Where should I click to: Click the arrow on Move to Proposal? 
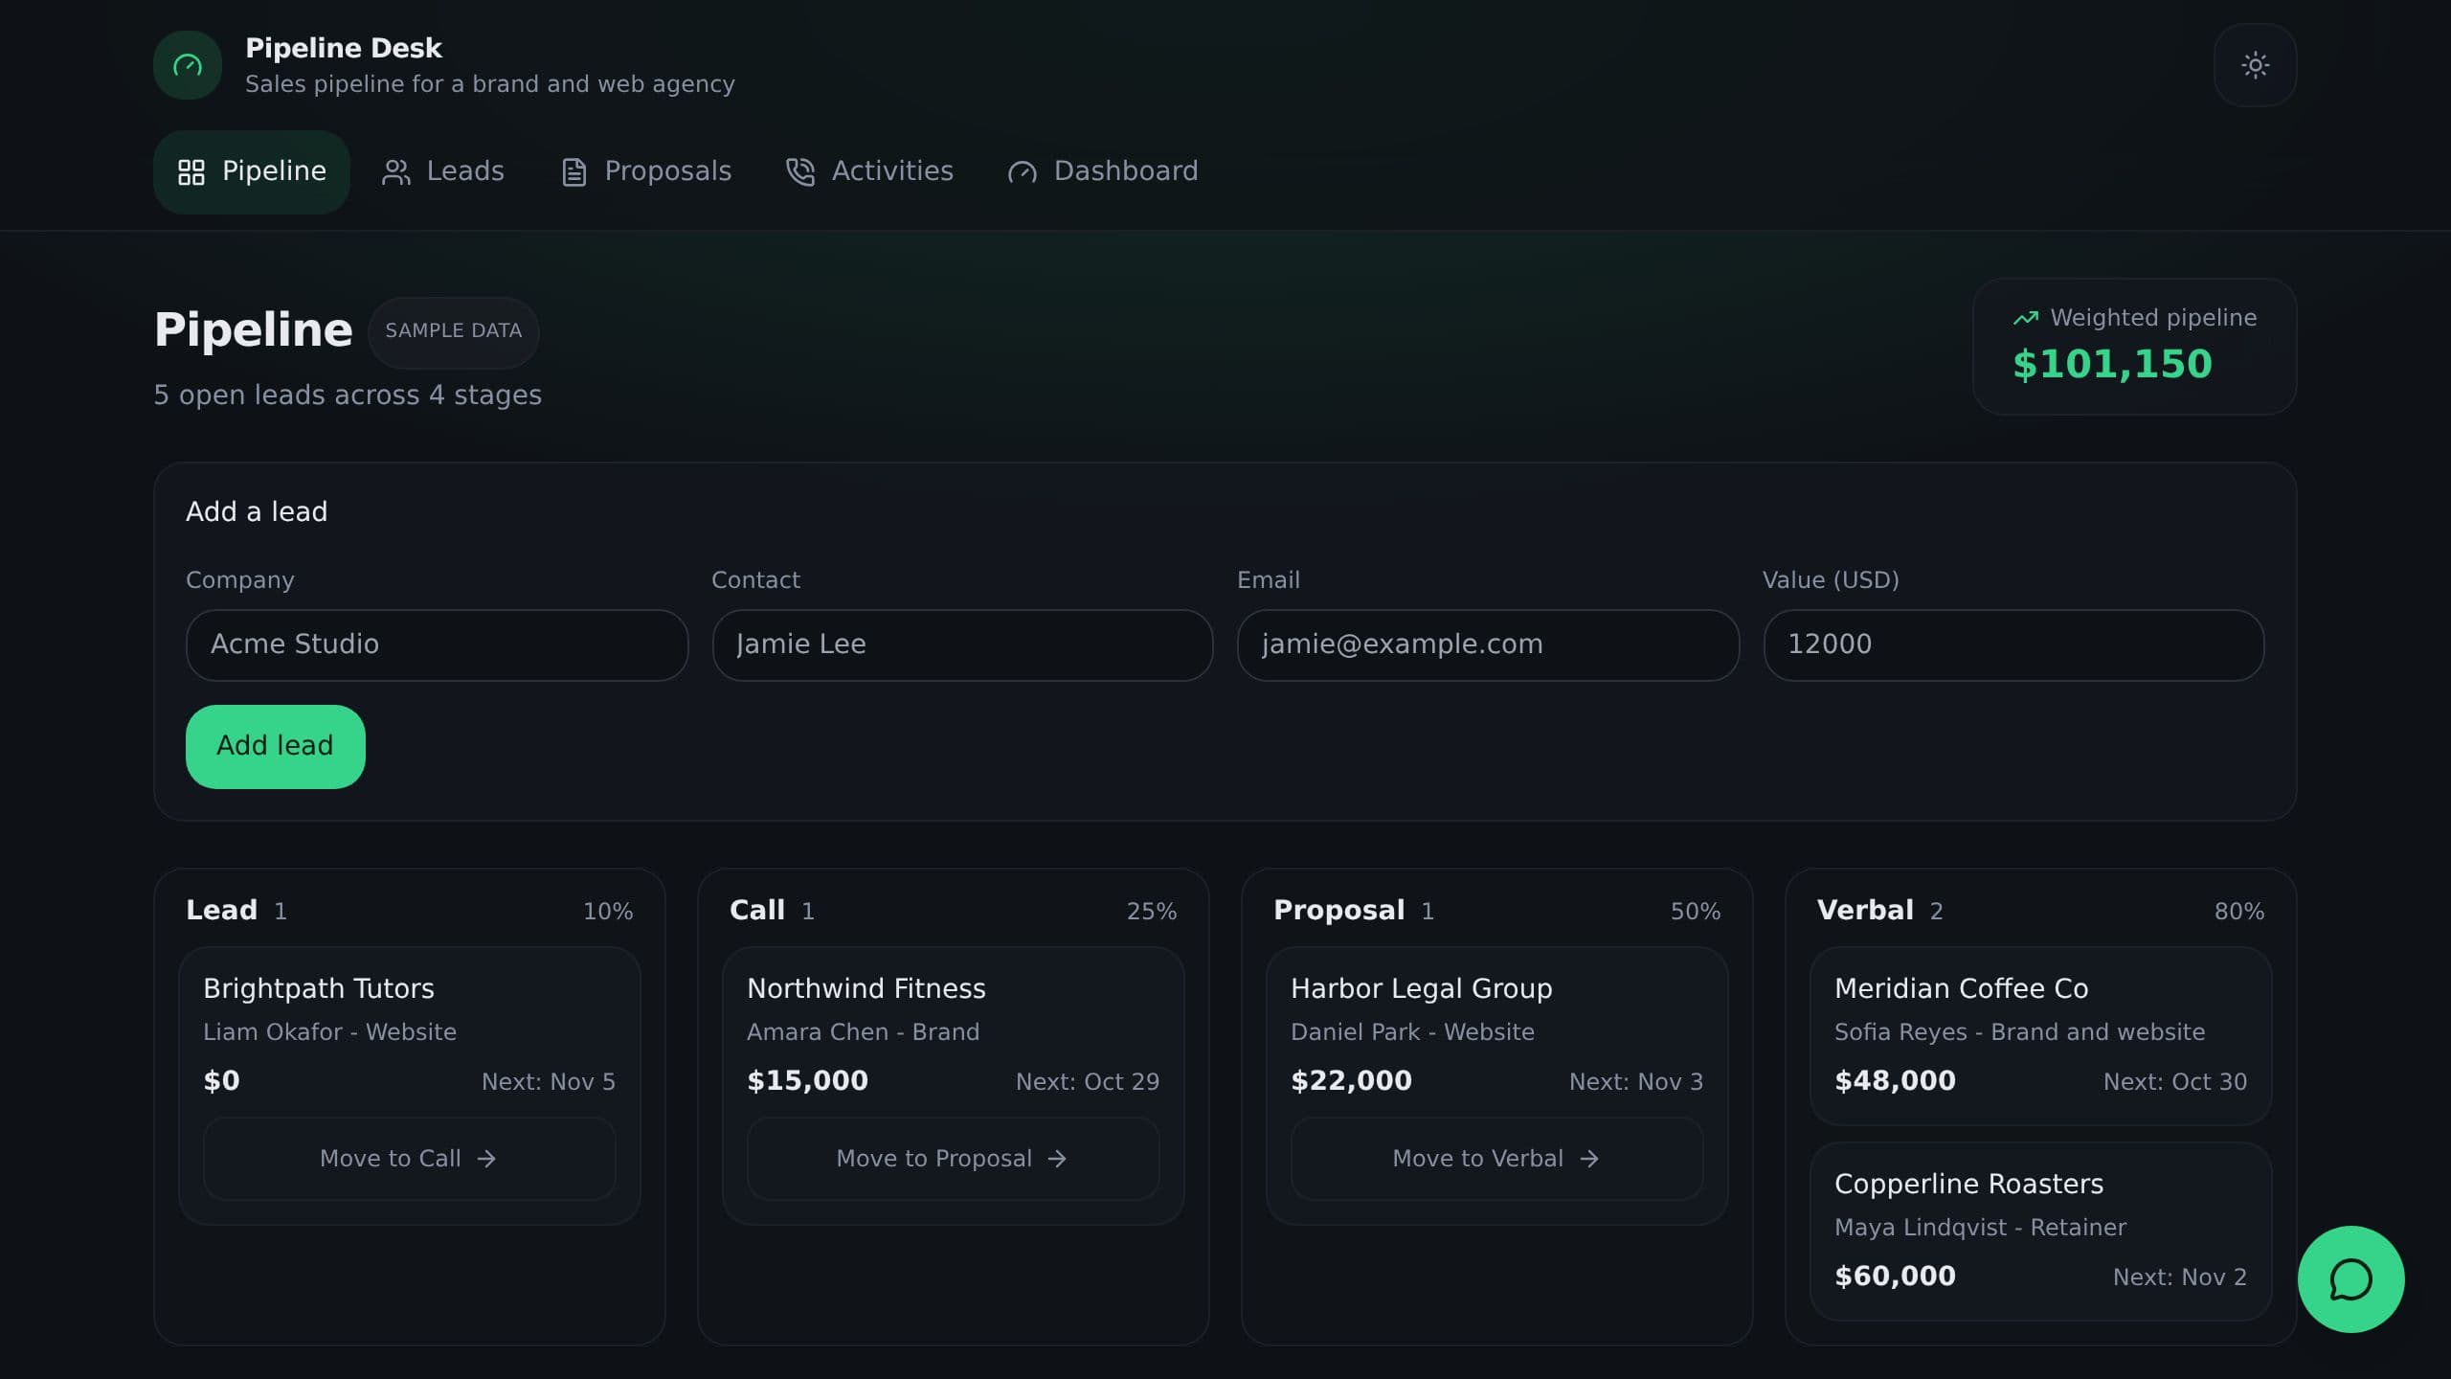pos(1057,1159)
